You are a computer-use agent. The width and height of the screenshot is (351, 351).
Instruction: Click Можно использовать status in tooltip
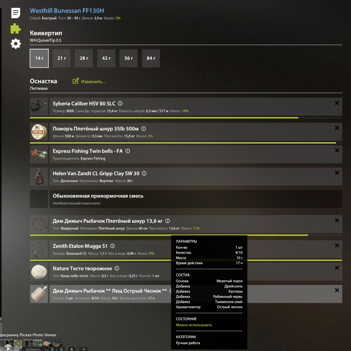(194, 325)
